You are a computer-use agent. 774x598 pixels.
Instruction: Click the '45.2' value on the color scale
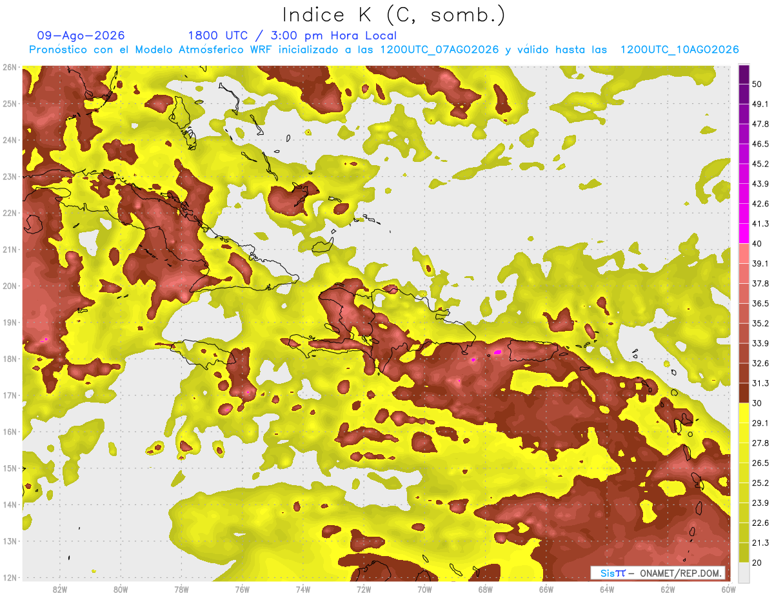coord(760,164)
